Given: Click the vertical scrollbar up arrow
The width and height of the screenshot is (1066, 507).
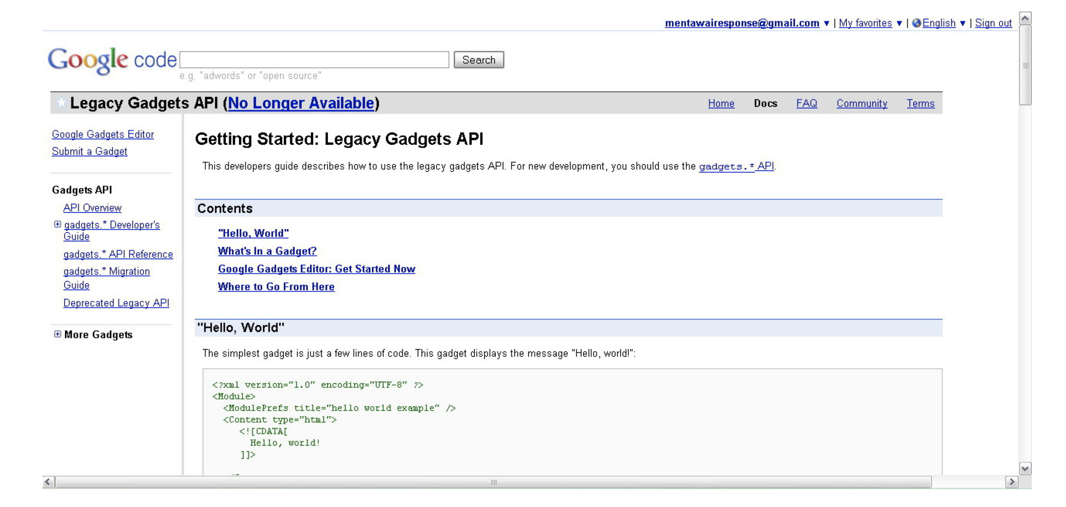Looking at the screenshot, I should (1025, 18).
